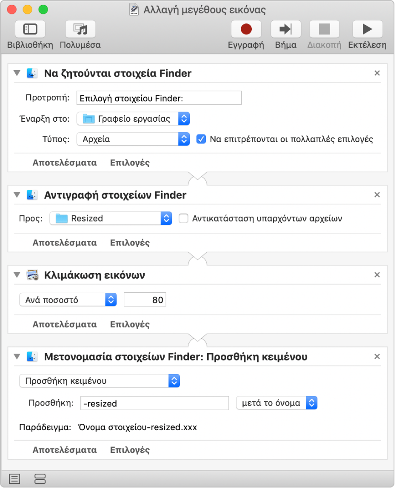Open Αποτελέσματα tab under Κλιμάκωση εικόνων
This screenshot has width=396, height=489.
click(x=65, y=324)
